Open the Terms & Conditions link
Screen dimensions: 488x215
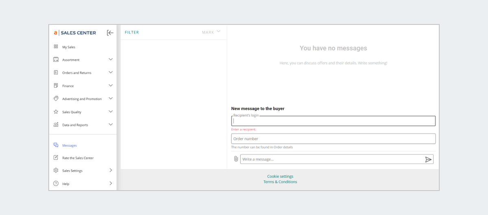point(280,182)
